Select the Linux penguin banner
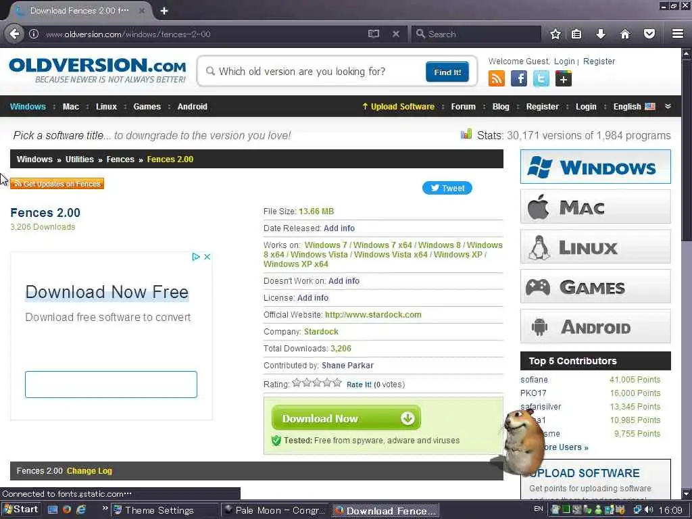 coord(595,247)
